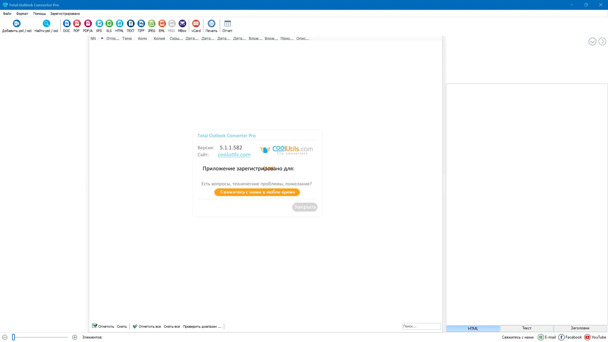Click the coolutils.com site link
The width and height of the screenshot is (608, 342).
[x=234, y=155]
